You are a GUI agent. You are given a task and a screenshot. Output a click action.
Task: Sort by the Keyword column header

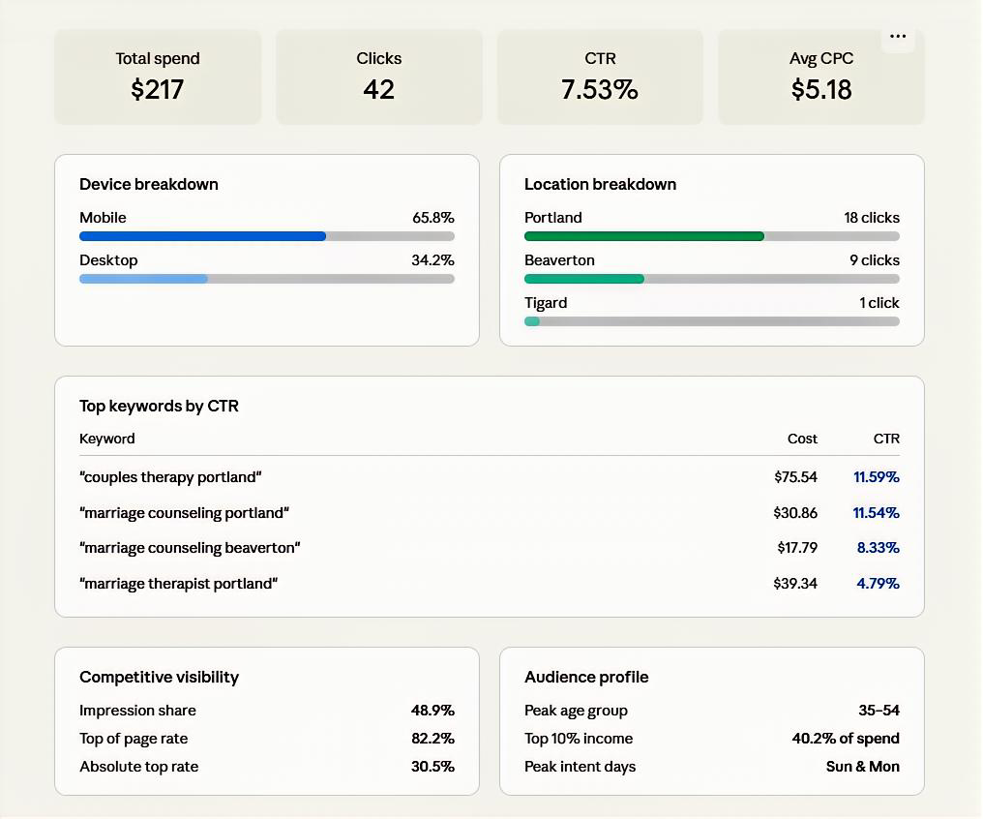click(x=107, y=439)
